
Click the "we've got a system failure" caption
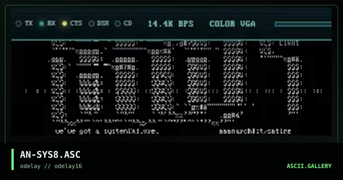(x=107, y=131)
